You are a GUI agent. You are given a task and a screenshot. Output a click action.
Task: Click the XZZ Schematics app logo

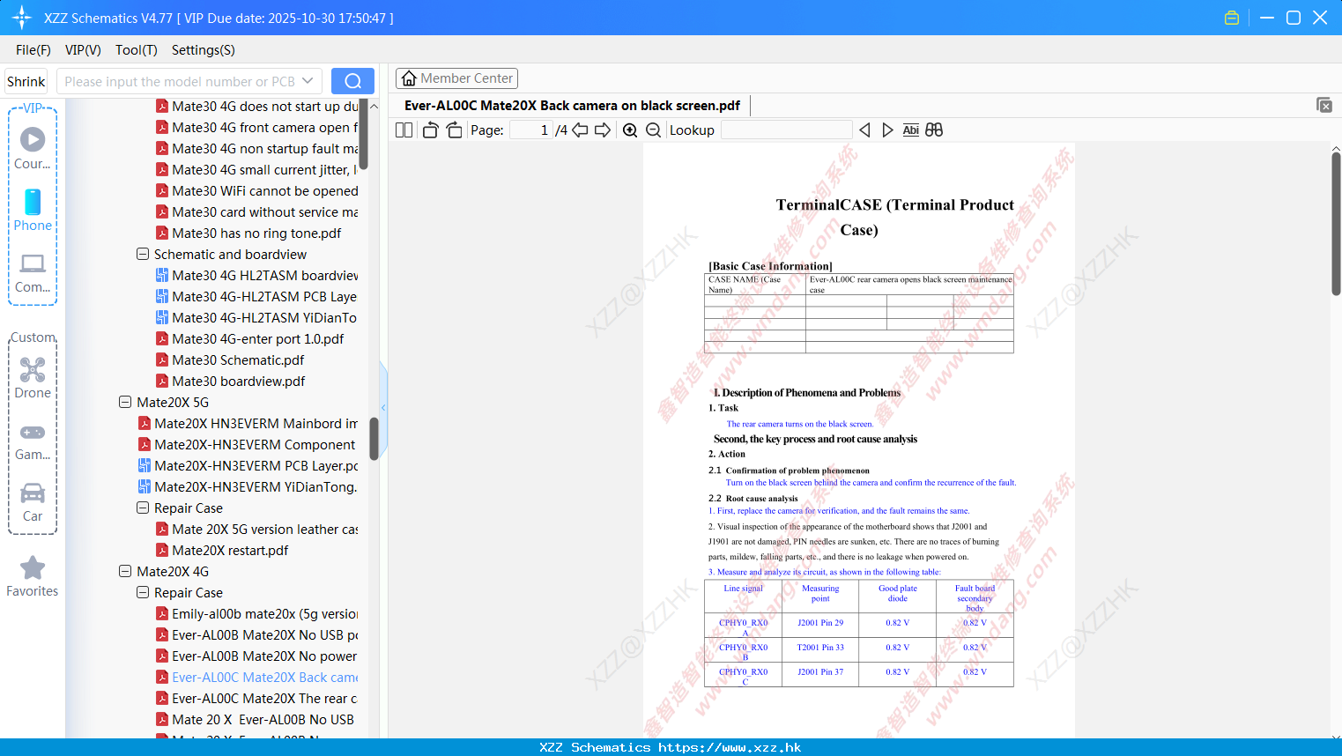coord(22,18)
